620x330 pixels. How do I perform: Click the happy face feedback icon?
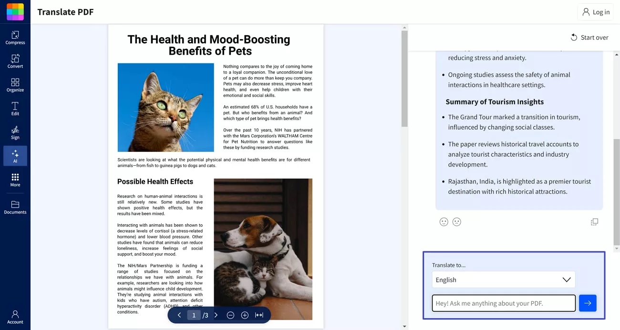(444, 222)
